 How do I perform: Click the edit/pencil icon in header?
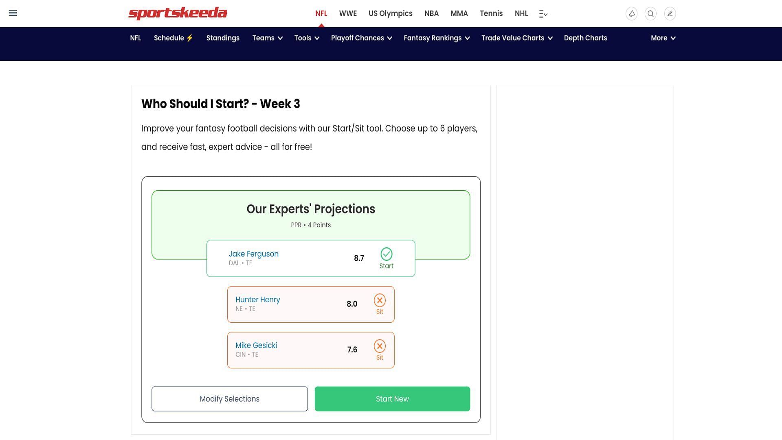tap(669, 13)
